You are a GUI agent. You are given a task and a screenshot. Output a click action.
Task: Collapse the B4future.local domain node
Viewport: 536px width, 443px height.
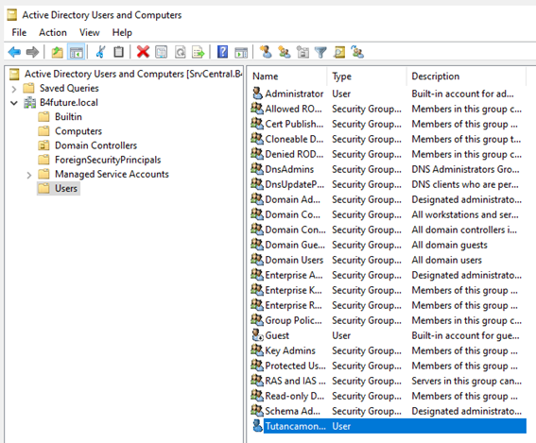pos(14,103)
